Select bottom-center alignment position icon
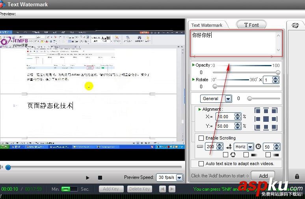This screenshot has height=199, width=305. 266,127
